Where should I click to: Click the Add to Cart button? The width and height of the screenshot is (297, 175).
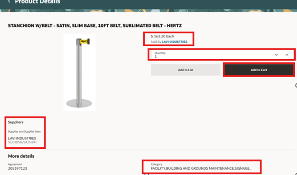[259, 70]
